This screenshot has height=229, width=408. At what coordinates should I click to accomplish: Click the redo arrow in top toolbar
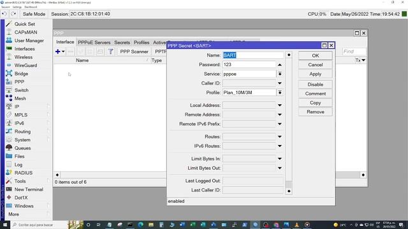tap(13, 14)
